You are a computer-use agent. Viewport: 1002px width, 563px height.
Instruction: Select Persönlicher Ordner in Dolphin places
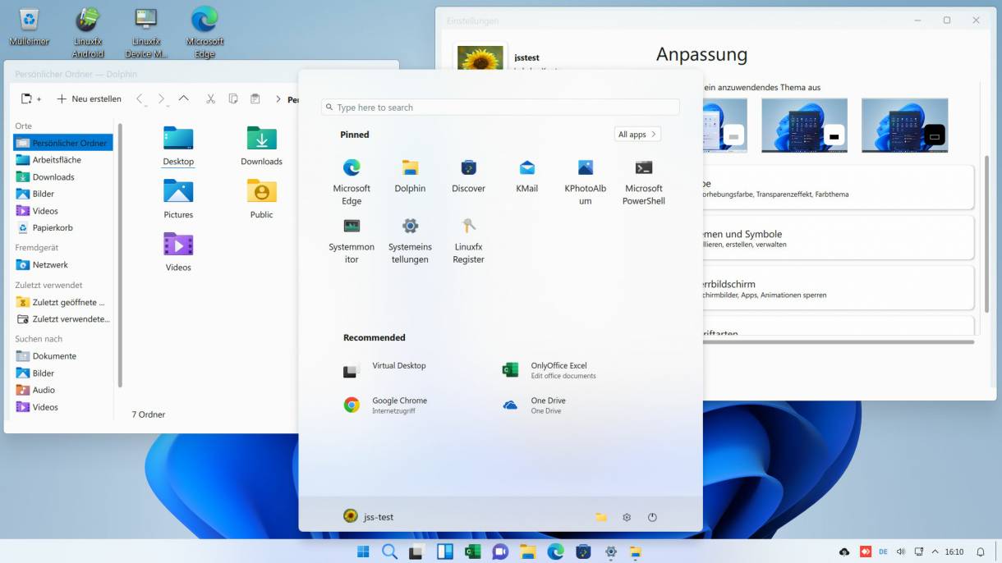tap(63, 143)
